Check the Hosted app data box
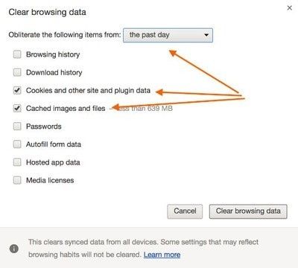298x268 pixels. [x=17, y=162]
